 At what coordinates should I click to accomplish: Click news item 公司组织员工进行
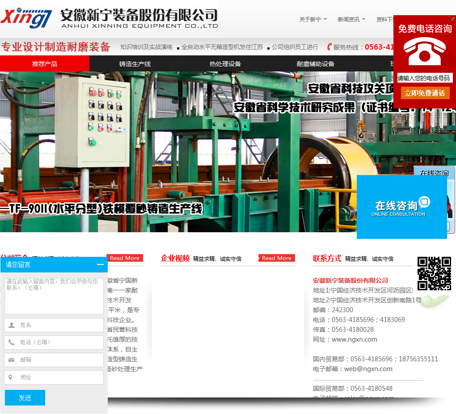point(295,47)
